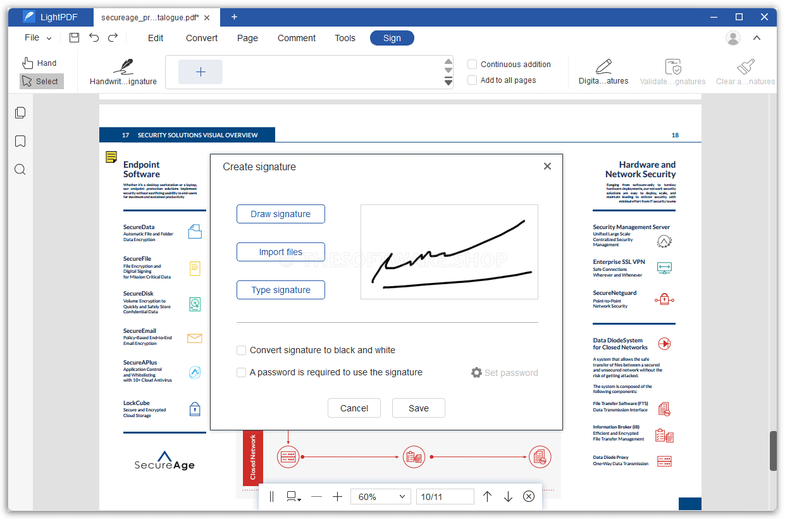Redo the last action
785x519 pixels.
coord(113,38)
